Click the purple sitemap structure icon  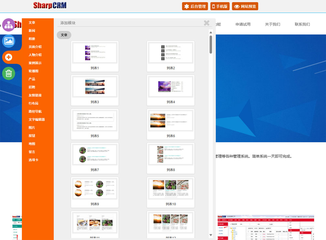coord(9,25)
